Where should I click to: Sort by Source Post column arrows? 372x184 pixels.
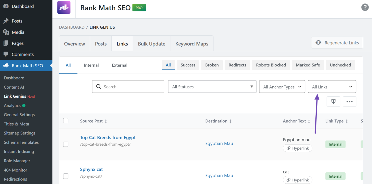(x=106, y=121)
